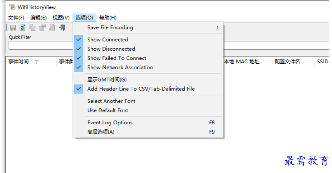Click the Exit door icon

(x=62, y=27)
